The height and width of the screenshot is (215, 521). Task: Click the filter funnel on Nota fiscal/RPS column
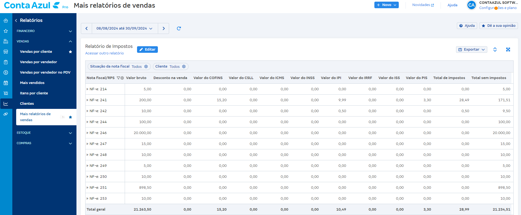click(118, 78)
